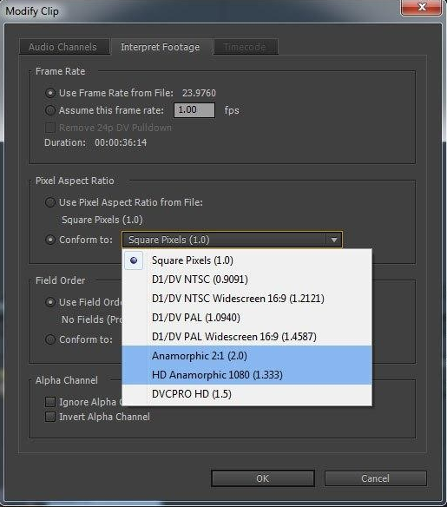This screenshot has height=507, width=447.
Task: Confirm changes with the OK button
Action: point(262,478)
